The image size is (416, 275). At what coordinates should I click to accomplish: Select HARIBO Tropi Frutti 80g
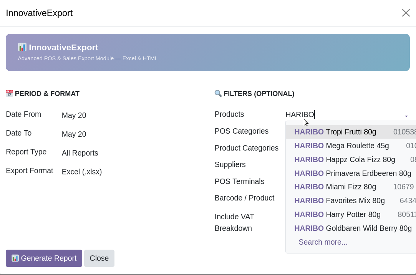pos(351,132)
